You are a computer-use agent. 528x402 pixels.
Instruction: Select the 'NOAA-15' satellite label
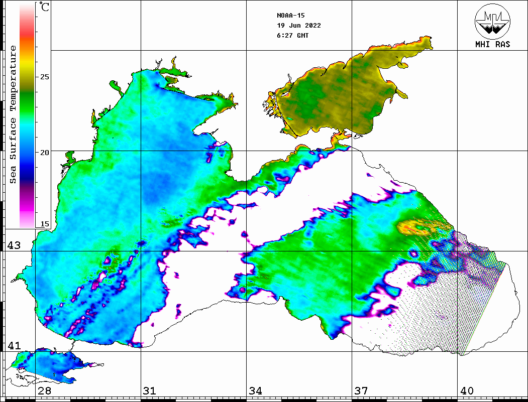pos(290,16)
